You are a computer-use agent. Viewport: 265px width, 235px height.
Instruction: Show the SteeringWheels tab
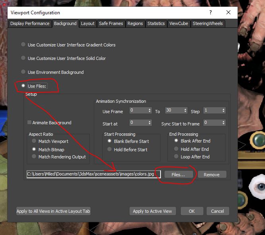click(x=208, y=23)
